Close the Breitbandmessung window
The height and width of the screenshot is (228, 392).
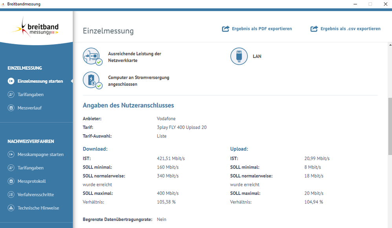(x=385, y=4)
